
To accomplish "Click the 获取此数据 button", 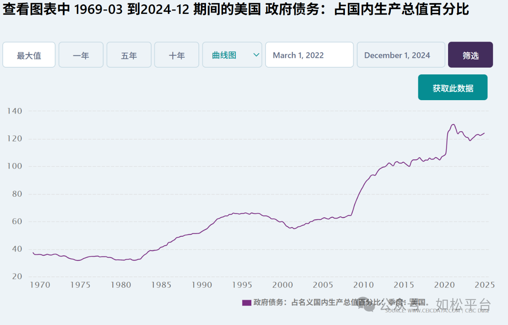I will [453, 87].
